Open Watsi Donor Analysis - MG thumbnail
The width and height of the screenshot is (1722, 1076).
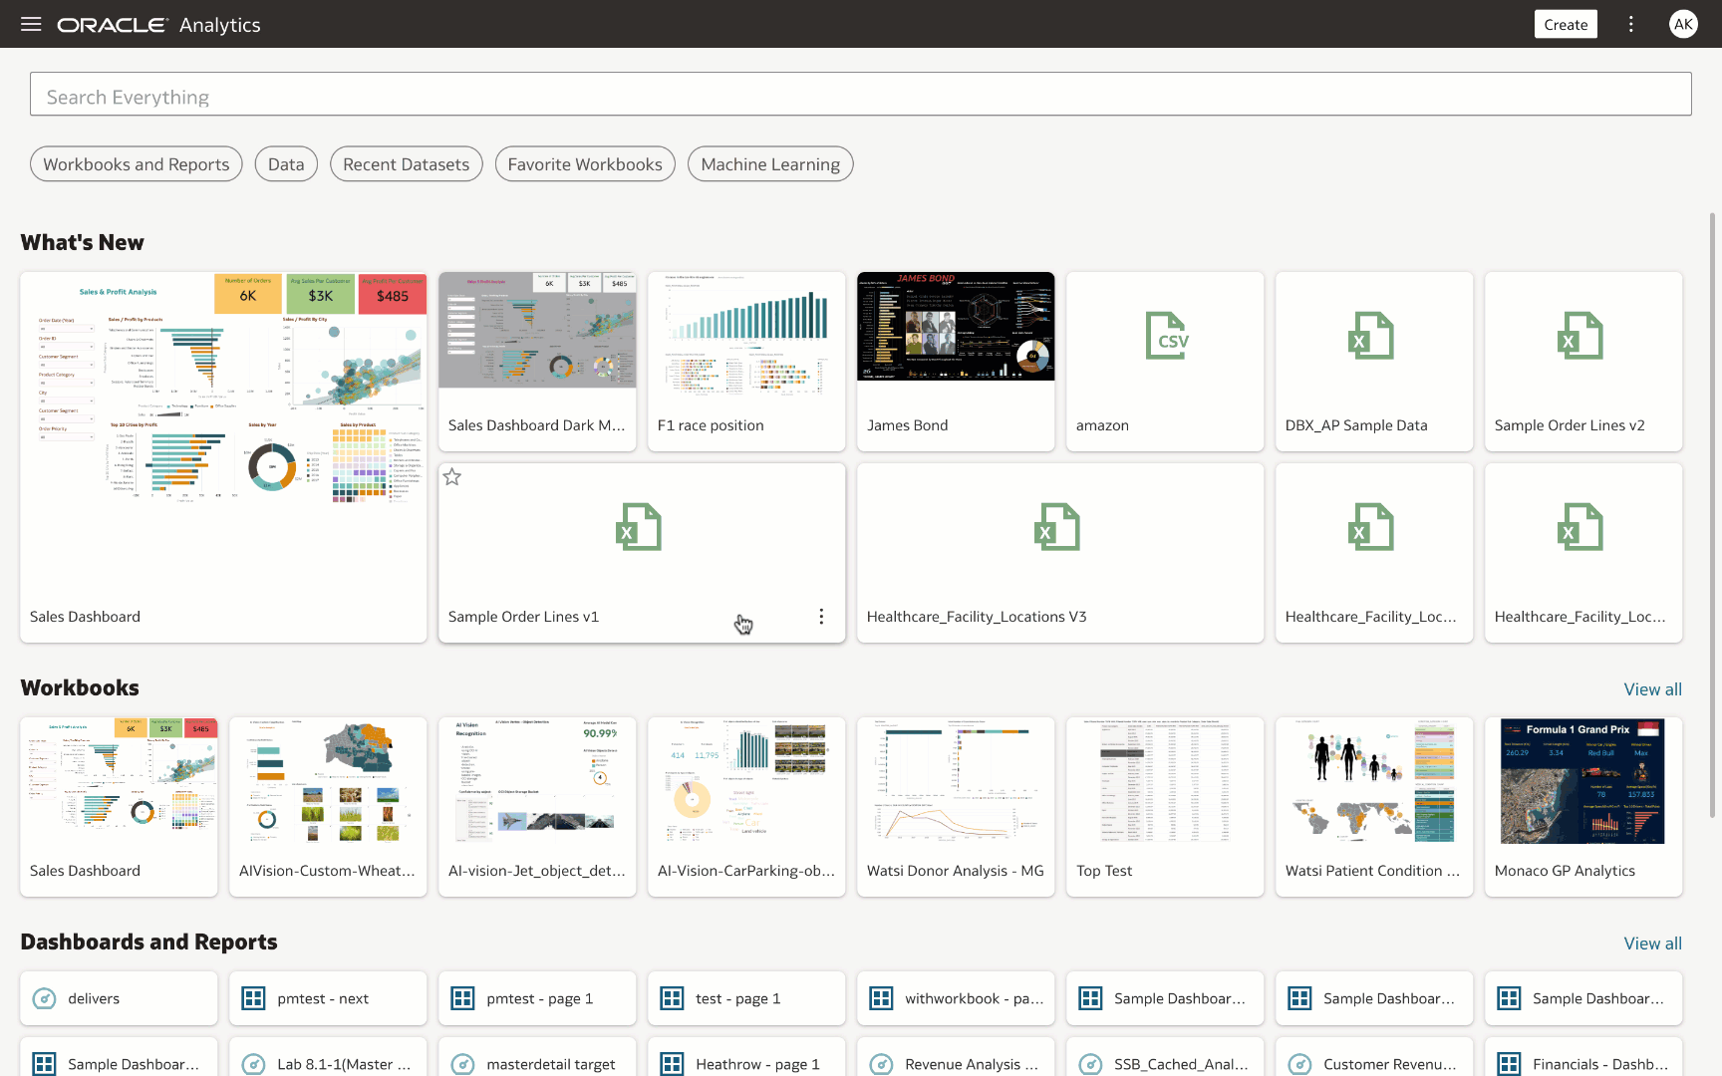(956, 782)
